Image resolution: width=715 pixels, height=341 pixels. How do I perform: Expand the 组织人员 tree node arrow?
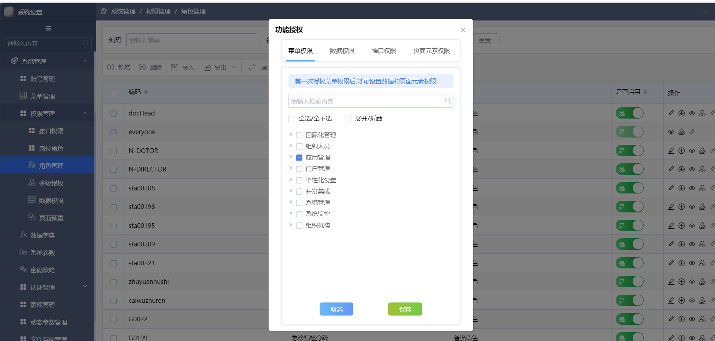291,146
